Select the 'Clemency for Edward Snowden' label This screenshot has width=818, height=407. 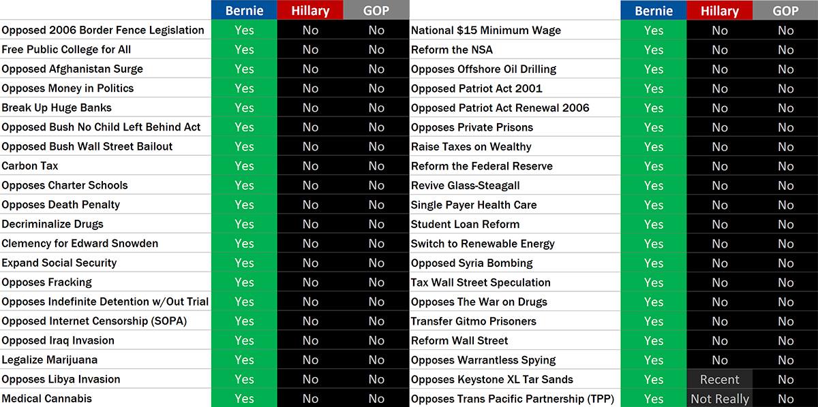[x=80, y=244]
